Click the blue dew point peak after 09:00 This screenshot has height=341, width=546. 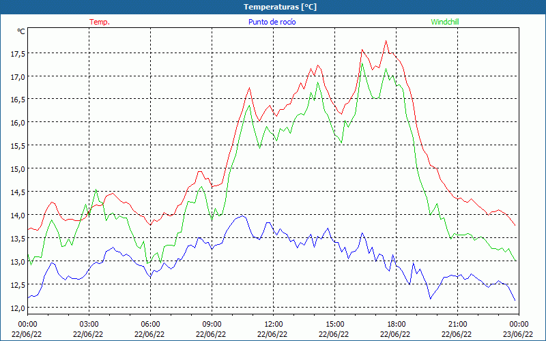[x=243, y=216]
